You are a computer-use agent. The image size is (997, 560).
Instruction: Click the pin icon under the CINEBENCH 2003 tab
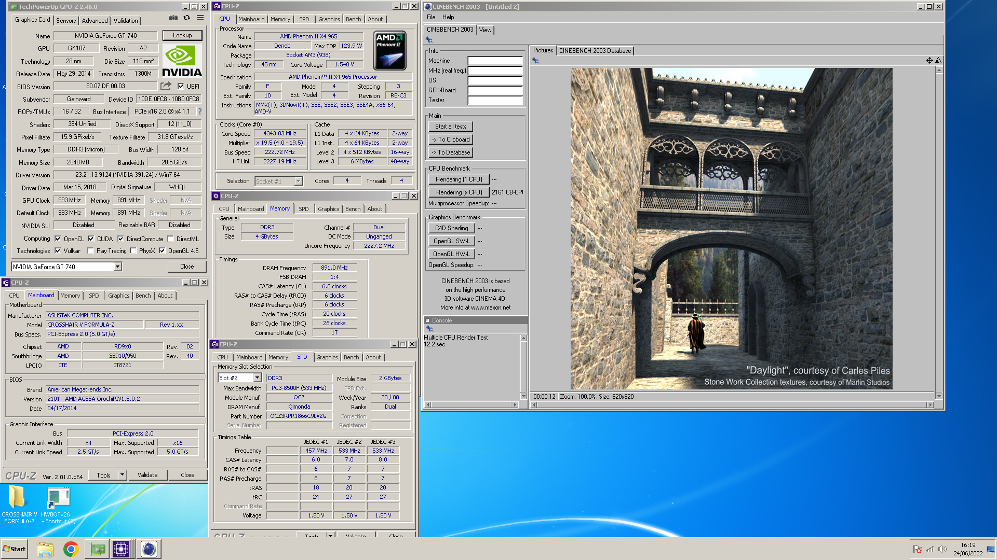click(429, 40)
